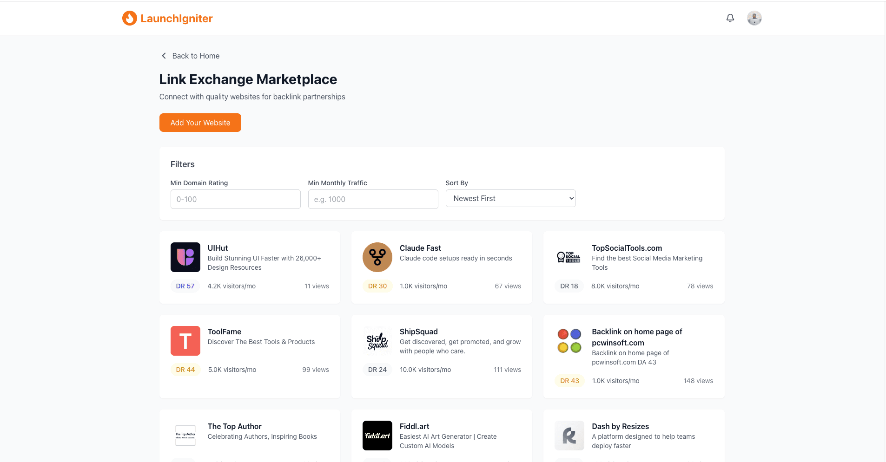Click the TopSocialTools logo icon
The image size is (886, 462).
point(569,257)
